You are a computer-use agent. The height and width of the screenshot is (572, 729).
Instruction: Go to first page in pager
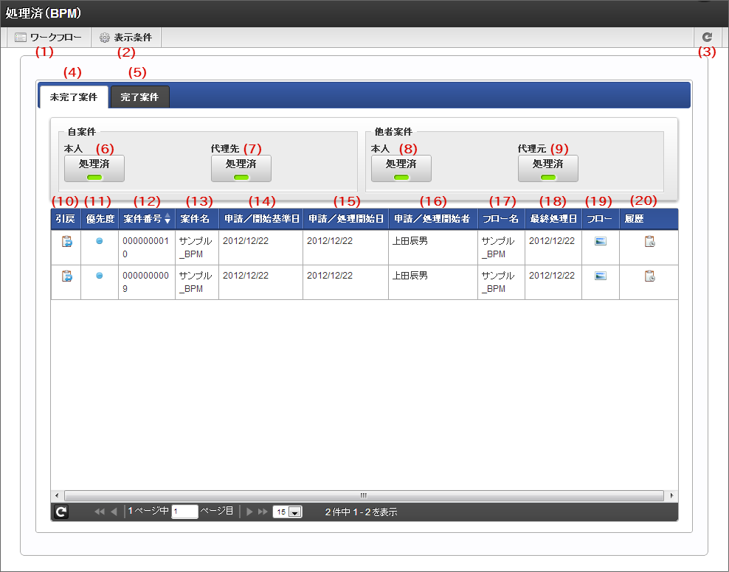click(x=99, y=512)
